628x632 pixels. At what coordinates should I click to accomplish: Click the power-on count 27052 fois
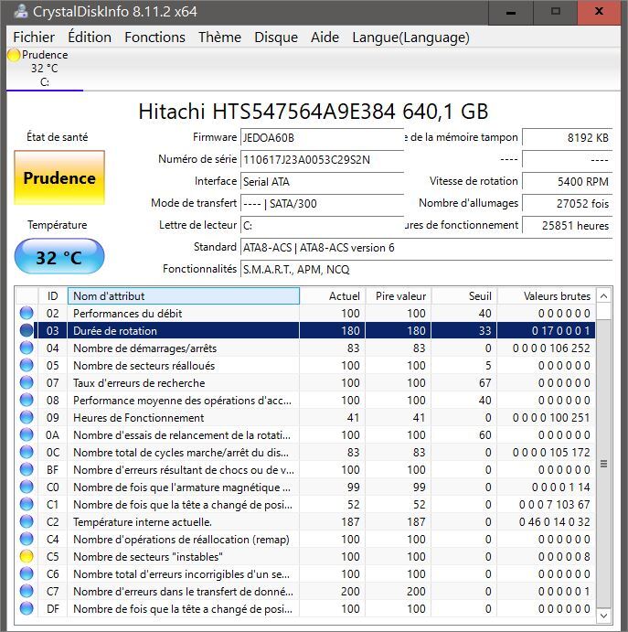(567, 204)
